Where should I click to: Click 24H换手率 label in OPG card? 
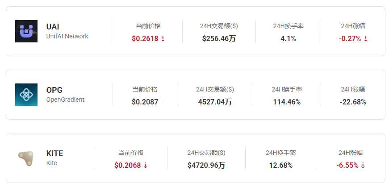tap(287, 89)
